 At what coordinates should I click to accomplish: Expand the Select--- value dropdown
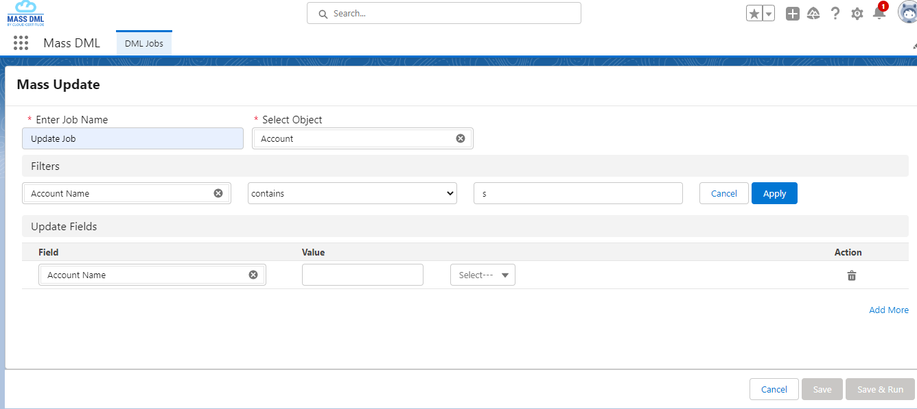click(x=483, y=275)
